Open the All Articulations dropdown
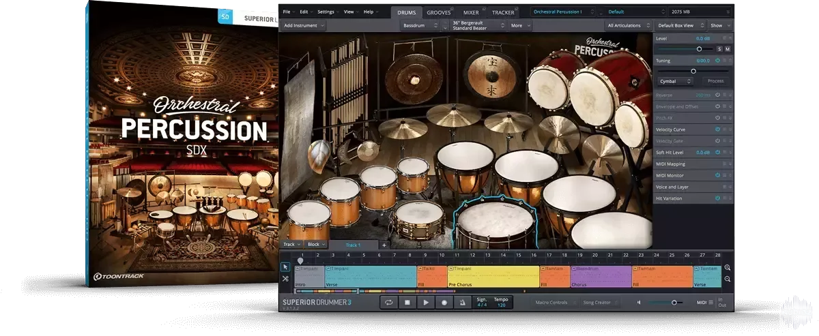819x336 pixels. coord(628,25)
